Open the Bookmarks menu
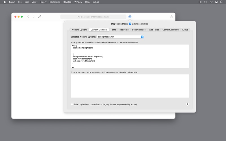 click(55, 2)
